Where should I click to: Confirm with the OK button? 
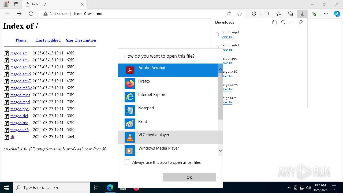tap(189, 177)
